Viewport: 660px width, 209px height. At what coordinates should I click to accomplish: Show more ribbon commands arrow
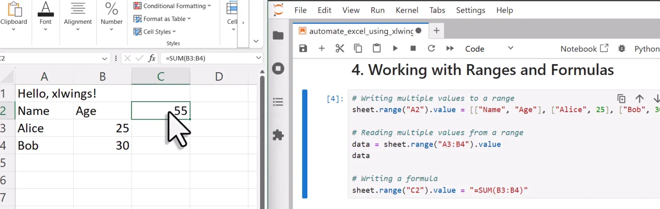tap(243, 23)
